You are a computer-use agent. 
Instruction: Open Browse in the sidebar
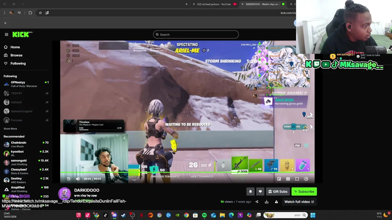pyautogui.click(x=13, y=55)
